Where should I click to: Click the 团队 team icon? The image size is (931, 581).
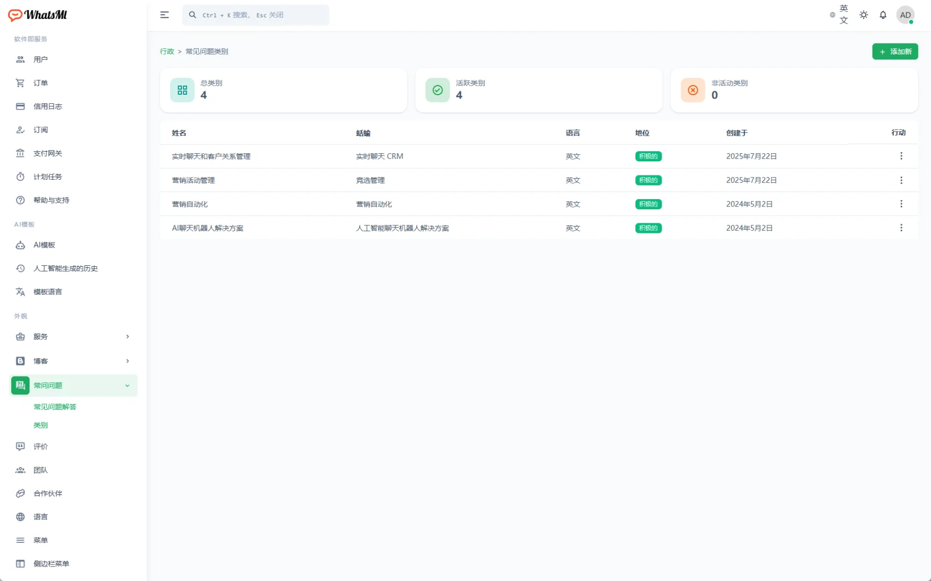click(x=20, y=470)
